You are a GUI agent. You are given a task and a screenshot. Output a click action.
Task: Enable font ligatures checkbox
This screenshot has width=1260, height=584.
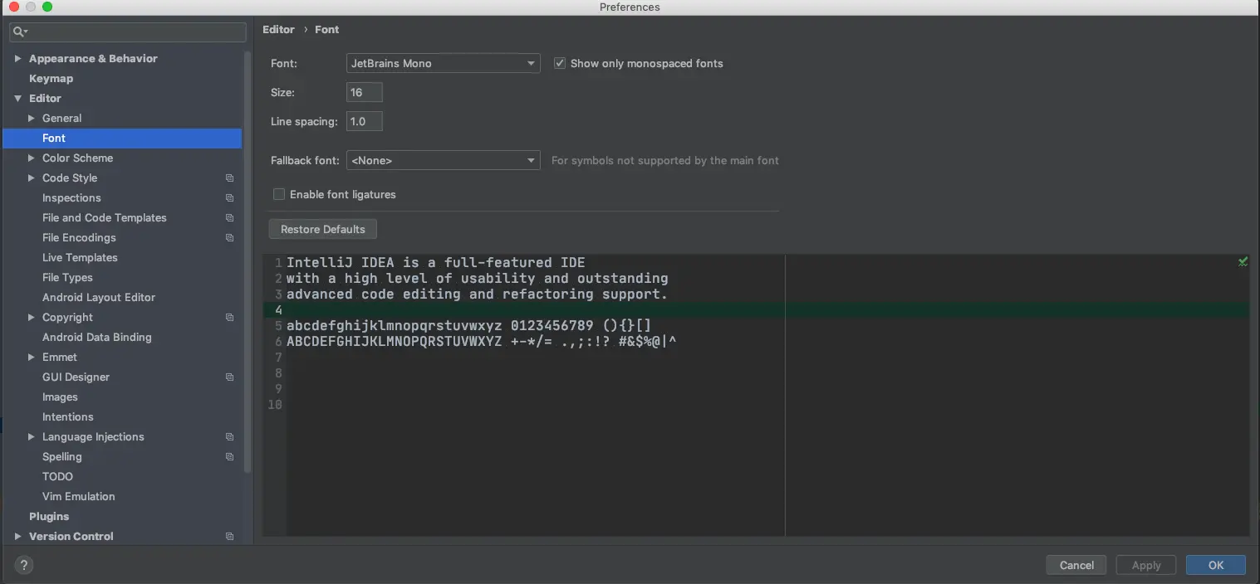coord(279,194)
